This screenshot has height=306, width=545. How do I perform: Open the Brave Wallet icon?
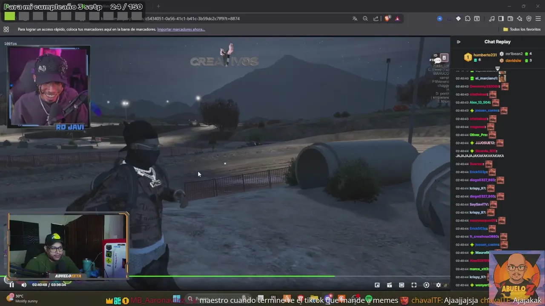pos(510,19)
